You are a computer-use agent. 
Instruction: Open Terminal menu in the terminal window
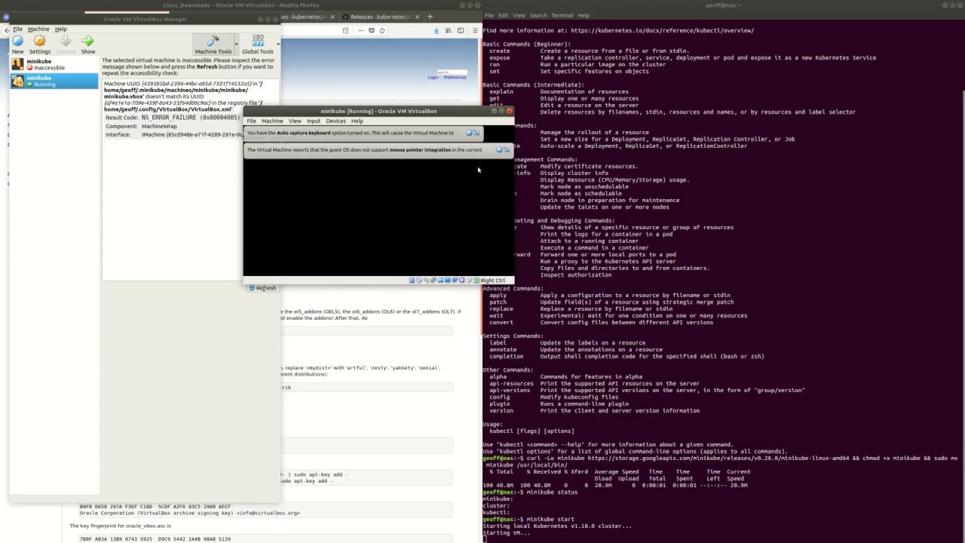coord(562,15)
